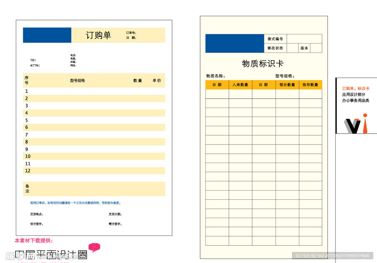Click the orange 订购单、标识卡 label text
The width and height of the screenshot is (377, 263).
355,89
